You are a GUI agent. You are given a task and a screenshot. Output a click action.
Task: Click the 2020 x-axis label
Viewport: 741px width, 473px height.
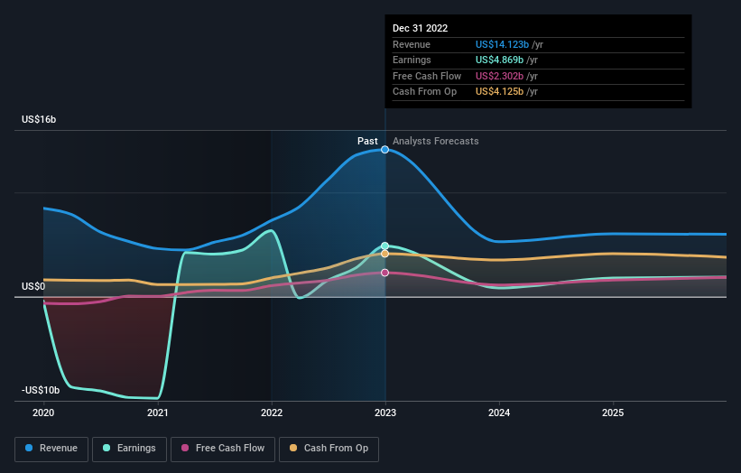[43, 413]
